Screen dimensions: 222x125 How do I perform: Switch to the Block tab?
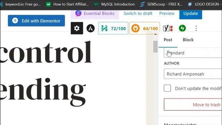tap(188, 40)
